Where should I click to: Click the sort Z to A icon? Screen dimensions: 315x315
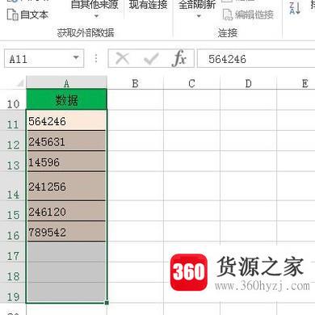pyautogui.click(x=295, y=8)
